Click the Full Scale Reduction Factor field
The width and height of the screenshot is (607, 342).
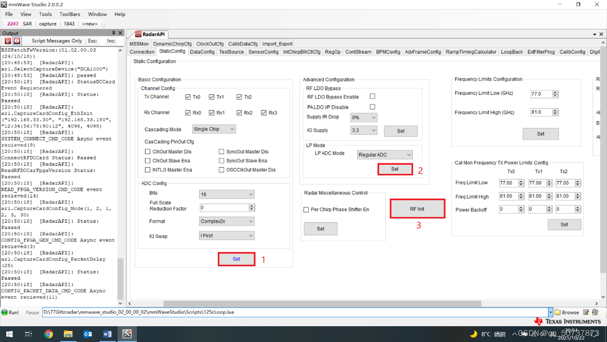[x=224, y=208]
